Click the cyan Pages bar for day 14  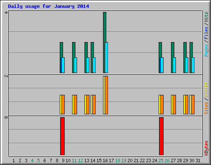click(x=94, y=65)
